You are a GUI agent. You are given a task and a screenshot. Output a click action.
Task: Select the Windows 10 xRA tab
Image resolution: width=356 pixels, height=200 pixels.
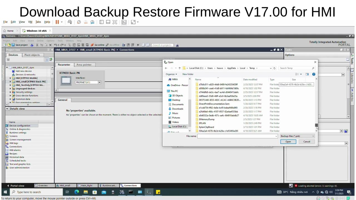[x=36, y=31]
